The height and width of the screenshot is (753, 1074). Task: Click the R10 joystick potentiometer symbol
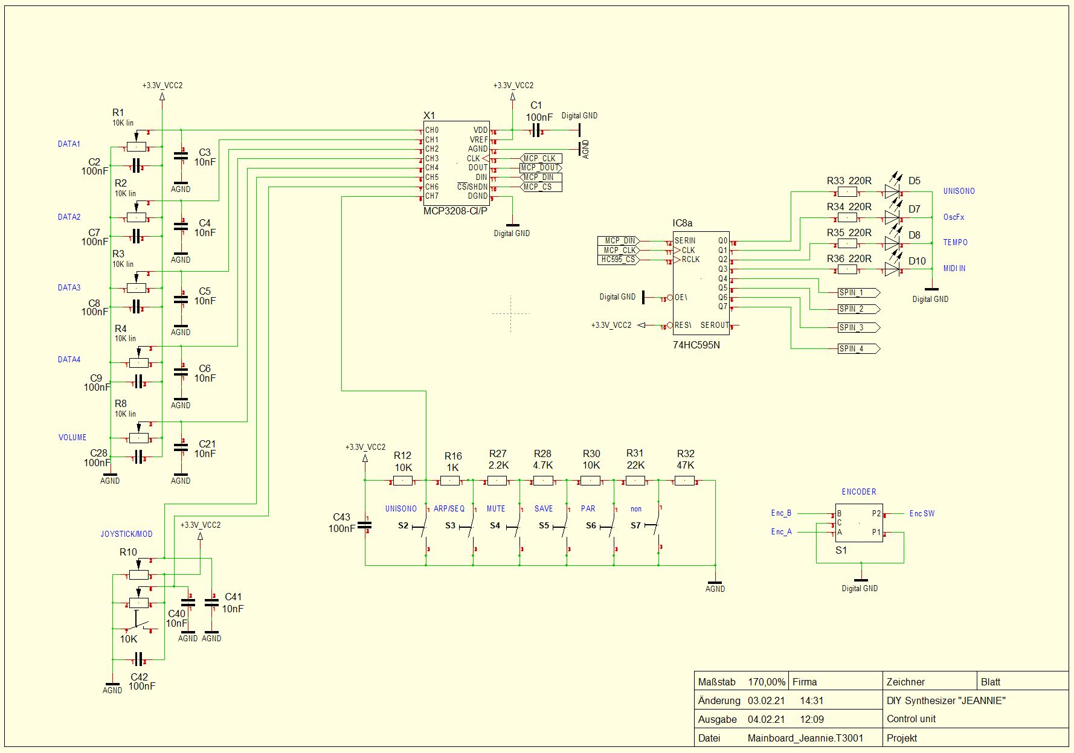(139, 575)
